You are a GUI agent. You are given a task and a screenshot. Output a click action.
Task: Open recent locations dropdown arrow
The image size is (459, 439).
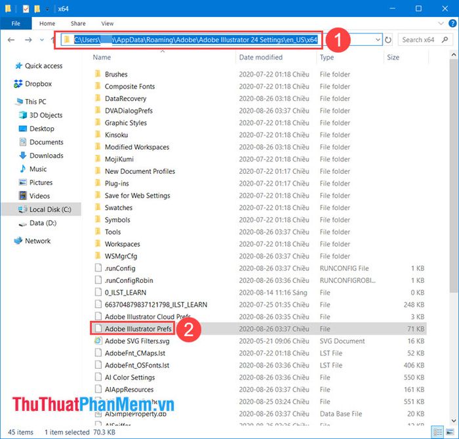click(x=42, y=39)
